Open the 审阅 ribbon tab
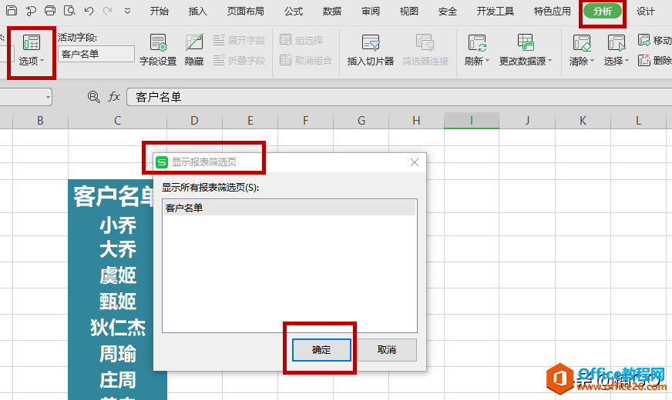This screenshot has width=672, height=400. tap(371, 11)
